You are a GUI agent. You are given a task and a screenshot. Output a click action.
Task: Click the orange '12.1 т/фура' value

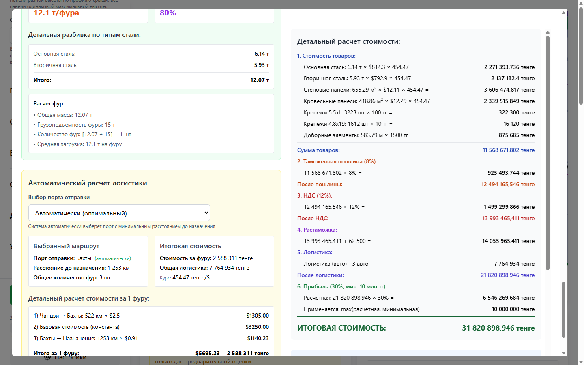[56, 13]
